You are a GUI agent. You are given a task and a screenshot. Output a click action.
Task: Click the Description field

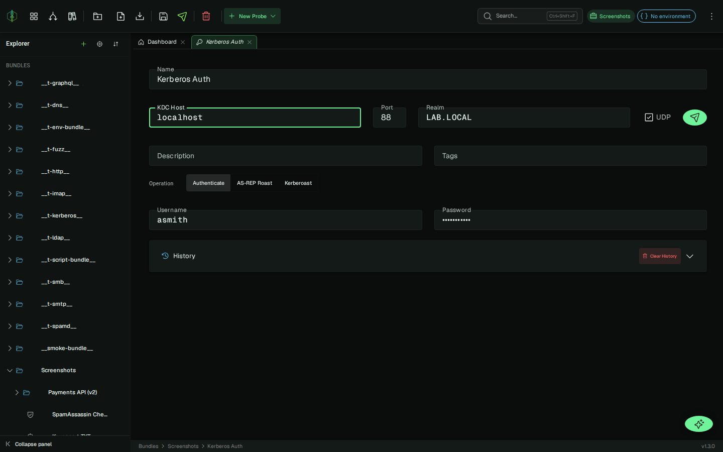(x=286, y=156)
